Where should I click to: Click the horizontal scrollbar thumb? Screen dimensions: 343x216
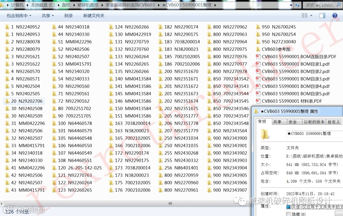tap(171, 204)
